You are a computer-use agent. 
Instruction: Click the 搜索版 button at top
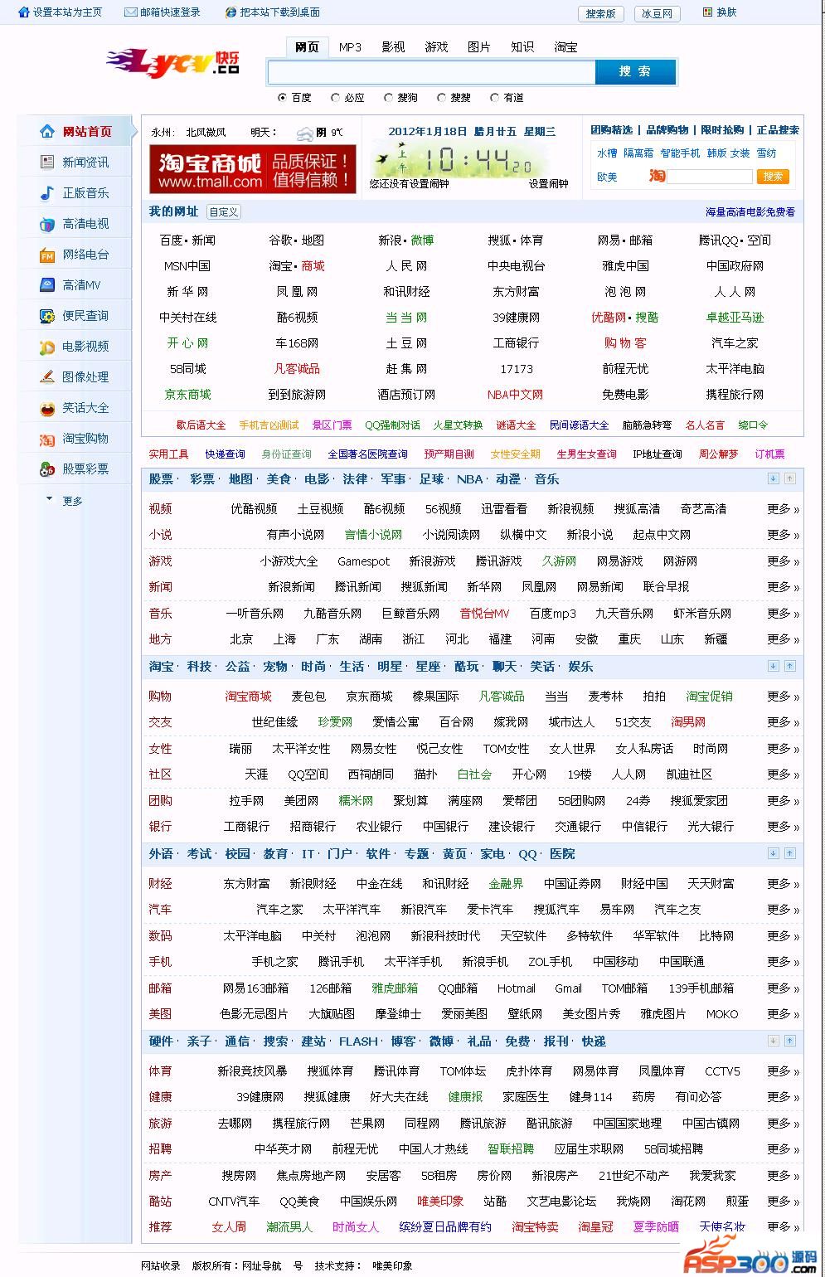coord(600,13)
